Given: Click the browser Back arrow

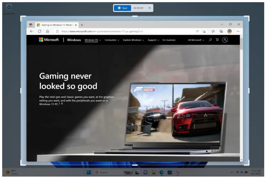Looking at the screenshot, I should pos(31,31).
